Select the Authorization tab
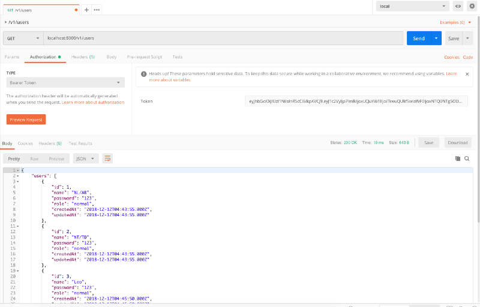This screenshot has width=480, height=307. point(46,57)
